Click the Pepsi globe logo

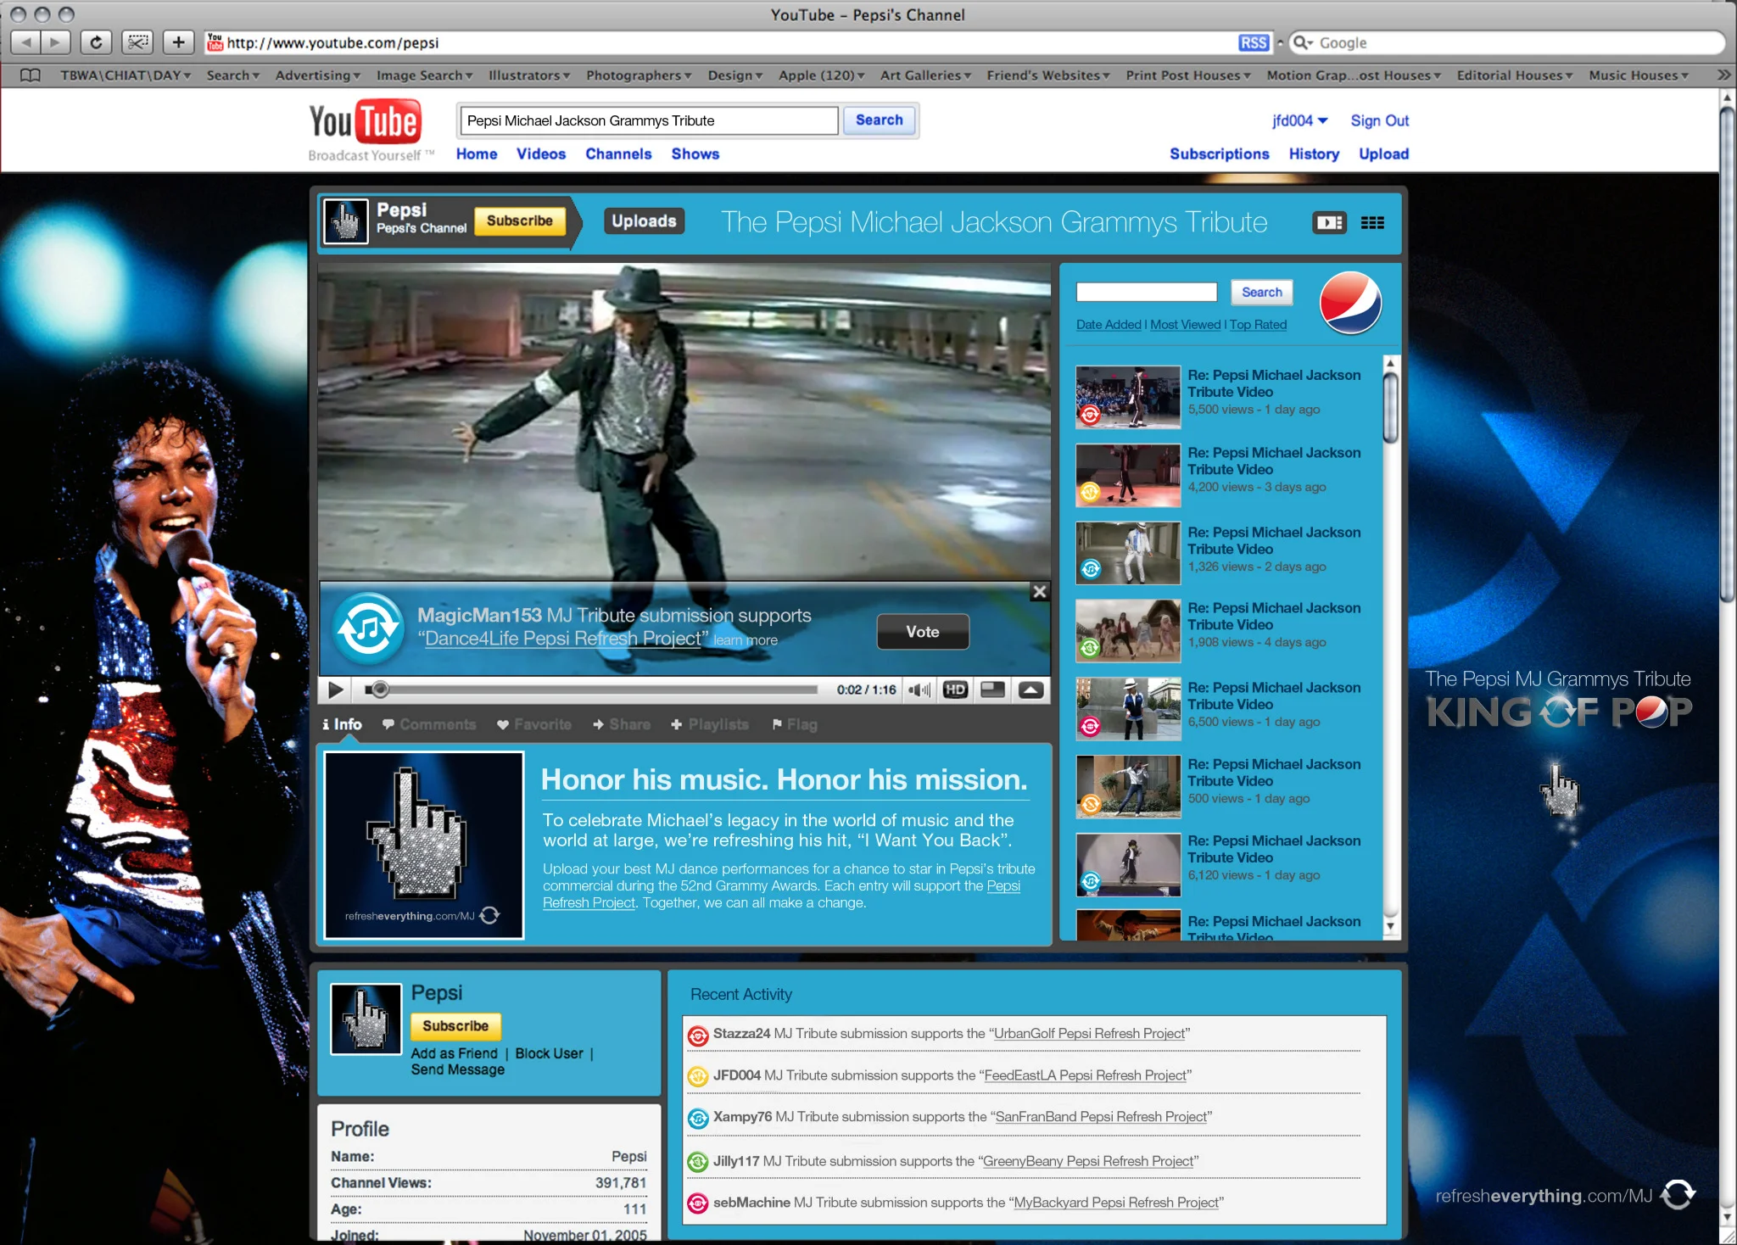tap(1350, 303)
